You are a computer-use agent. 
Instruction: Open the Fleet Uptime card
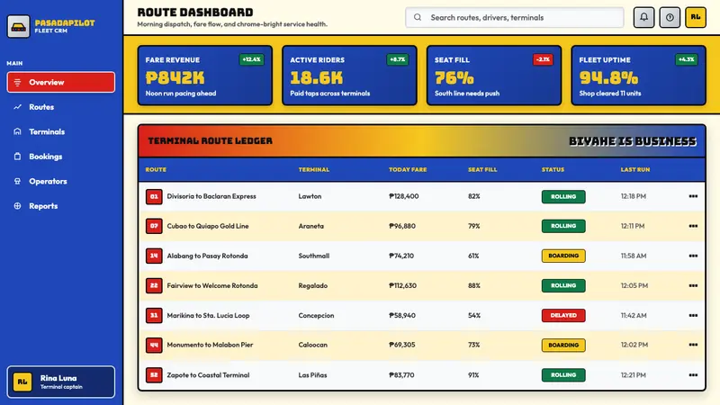(639, 76)
